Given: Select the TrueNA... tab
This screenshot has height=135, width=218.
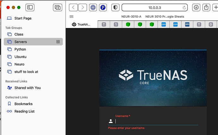Looking at the screenshot, I should (82, 25).
